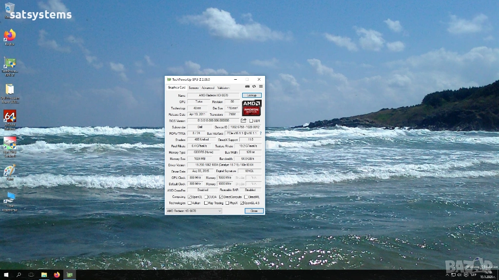
Task: Click the taskbar clock and date
Action: pos(488,275)
